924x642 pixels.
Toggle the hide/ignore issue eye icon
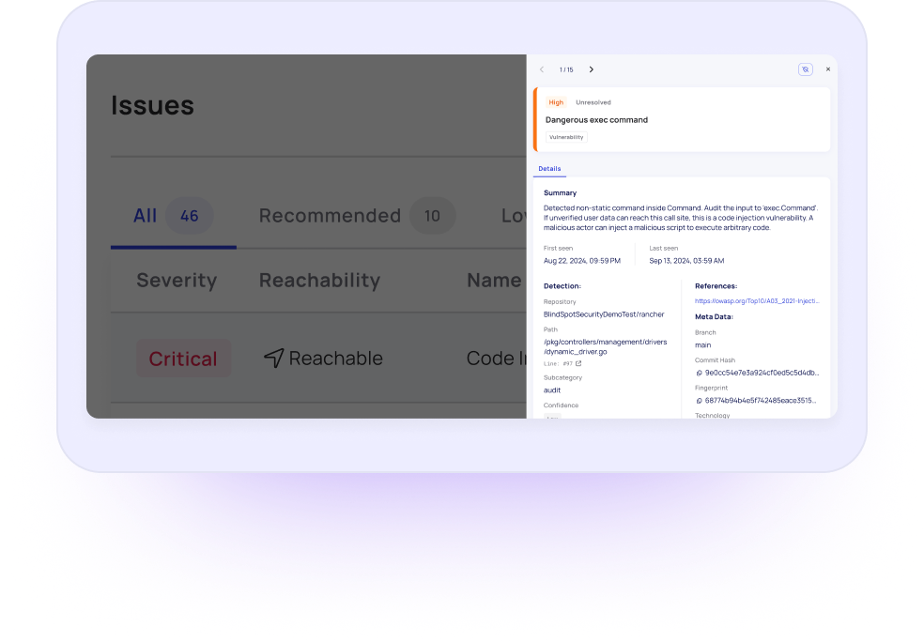pos(805,69)
